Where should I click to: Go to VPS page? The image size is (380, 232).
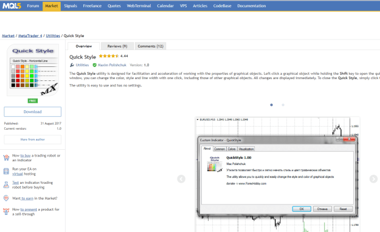[183, 6]
